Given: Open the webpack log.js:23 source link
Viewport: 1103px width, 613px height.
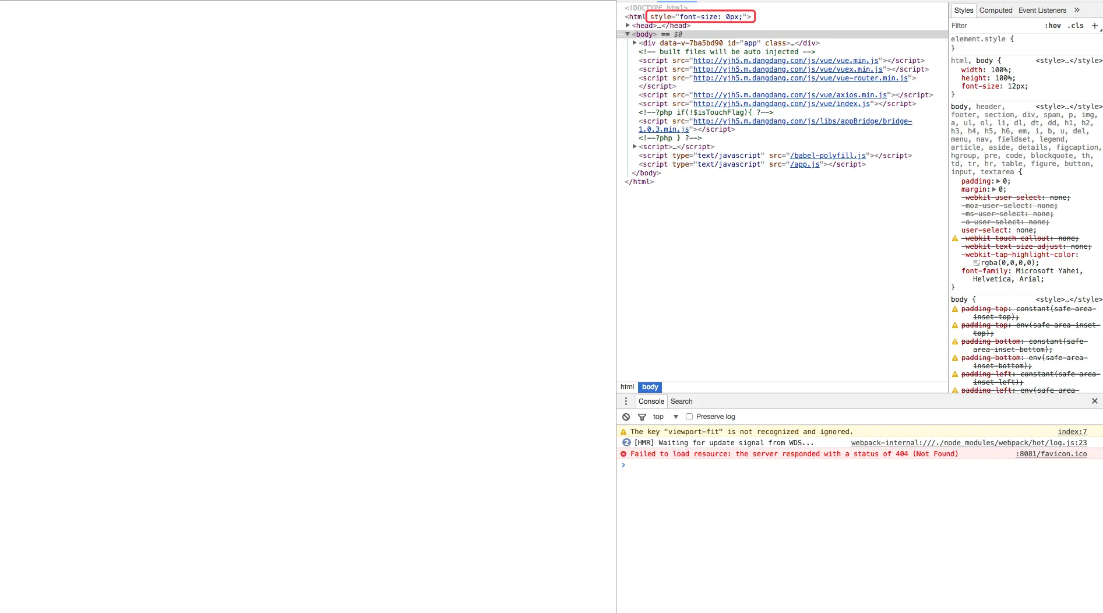Looking at the screenshot, I should (969, 443).
